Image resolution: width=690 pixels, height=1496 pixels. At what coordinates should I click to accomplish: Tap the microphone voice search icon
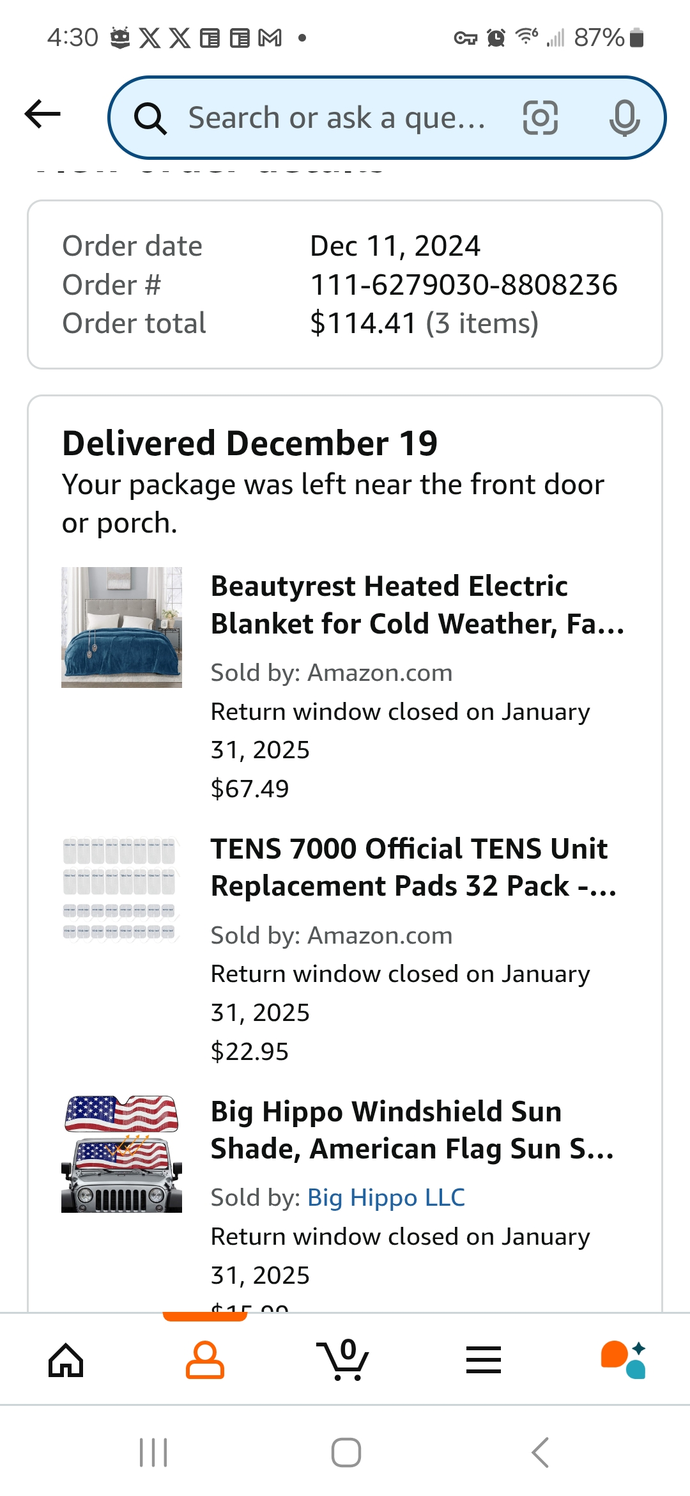point(624,118)
